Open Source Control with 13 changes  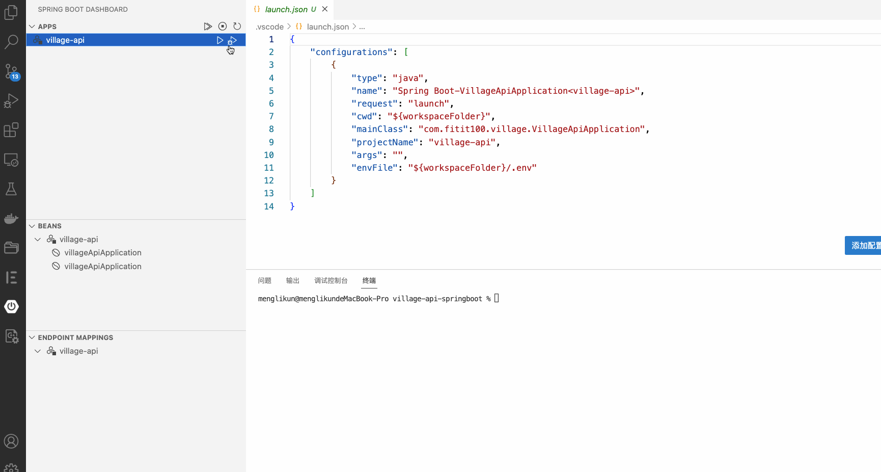pyautogui.click(x=11, y=71)
